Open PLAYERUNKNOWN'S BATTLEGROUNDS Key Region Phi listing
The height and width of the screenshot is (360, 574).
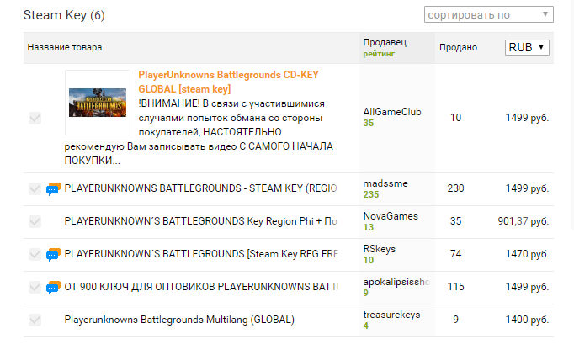200,221
